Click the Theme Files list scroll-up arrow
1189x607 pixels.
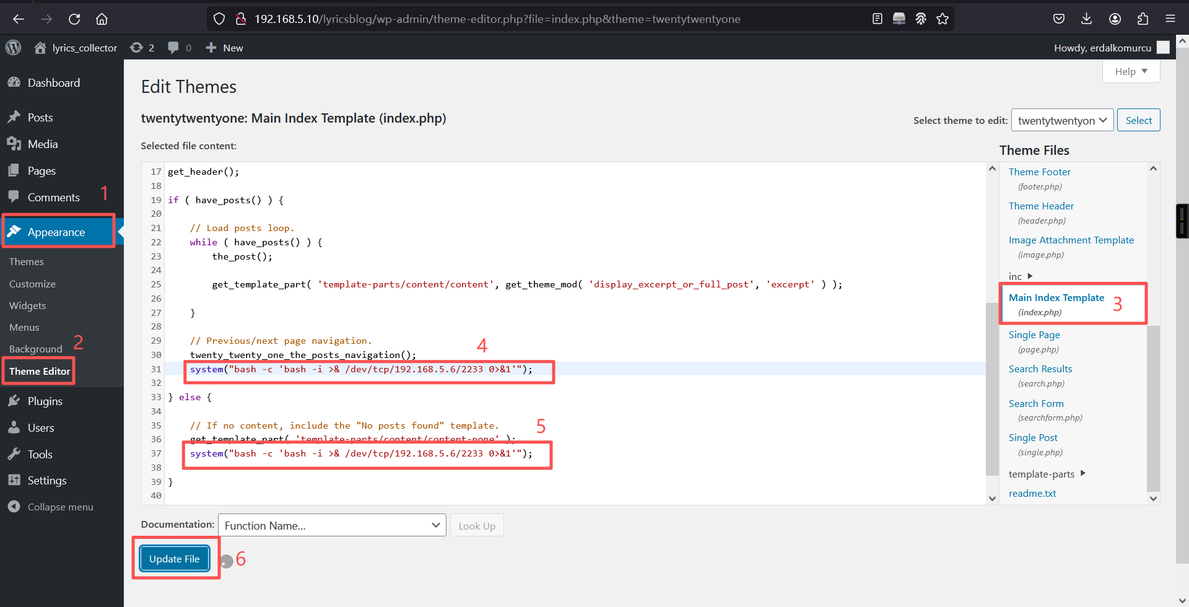(x=1153, y=168)
